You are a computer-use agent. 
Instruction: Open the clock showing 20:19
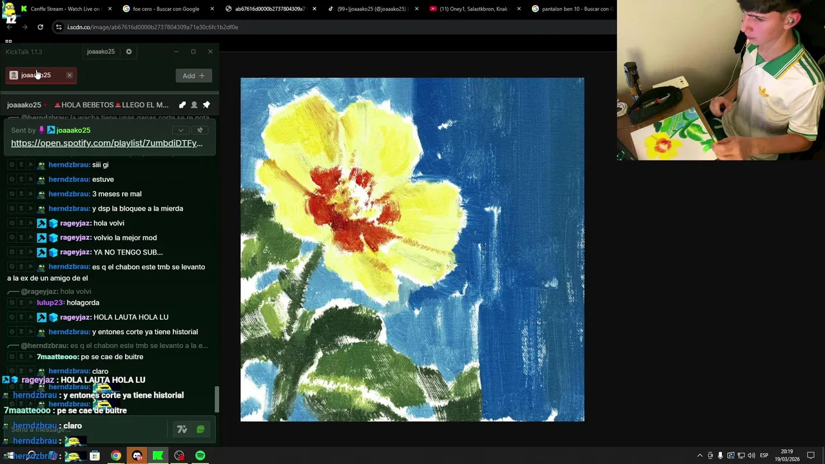click(787, 455)
